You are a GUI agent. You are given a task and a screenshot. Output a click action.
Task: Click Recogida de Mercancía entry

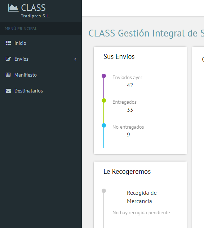[x=142, y=197]
